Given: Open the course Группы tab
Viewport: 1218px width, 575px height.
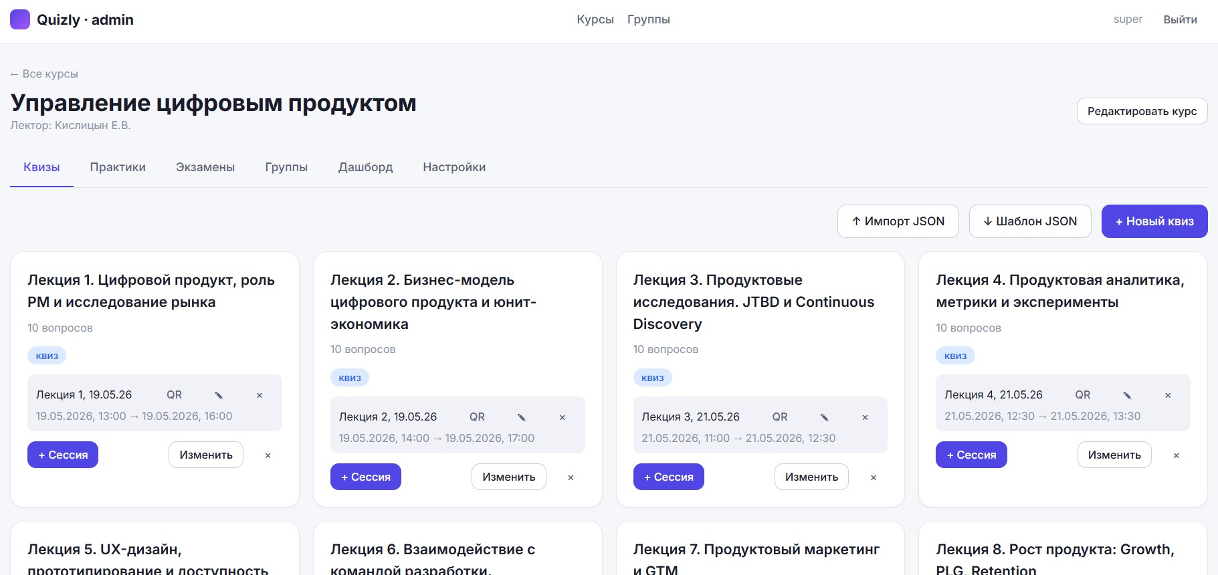Looking at the screenshot, I should [286, 167].
